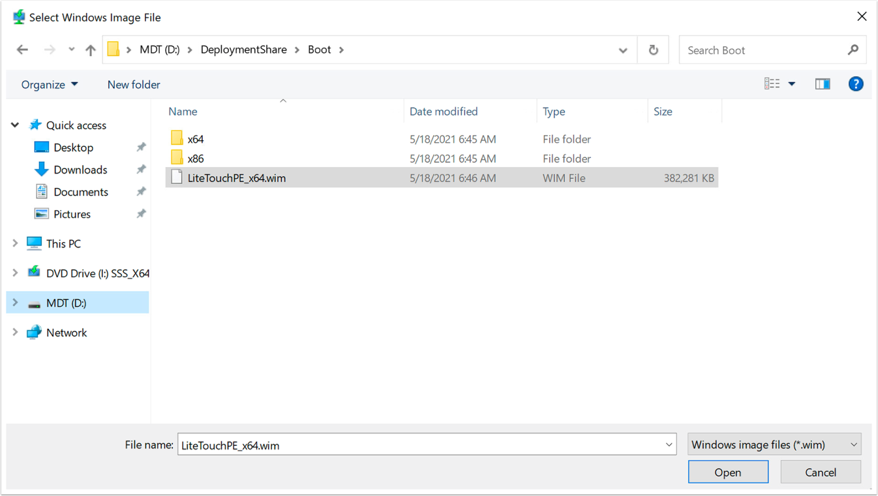
Task: Open Help with the blue question mark
Action: tap(856, 84)
